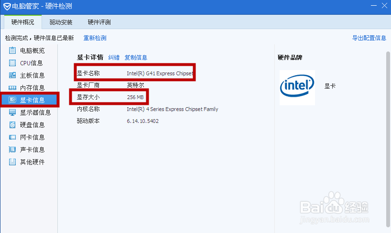Click driver version 6.14.10.5402
Image resolution: width=391 pixels, height=233 pixels.
tap(142, 121)
